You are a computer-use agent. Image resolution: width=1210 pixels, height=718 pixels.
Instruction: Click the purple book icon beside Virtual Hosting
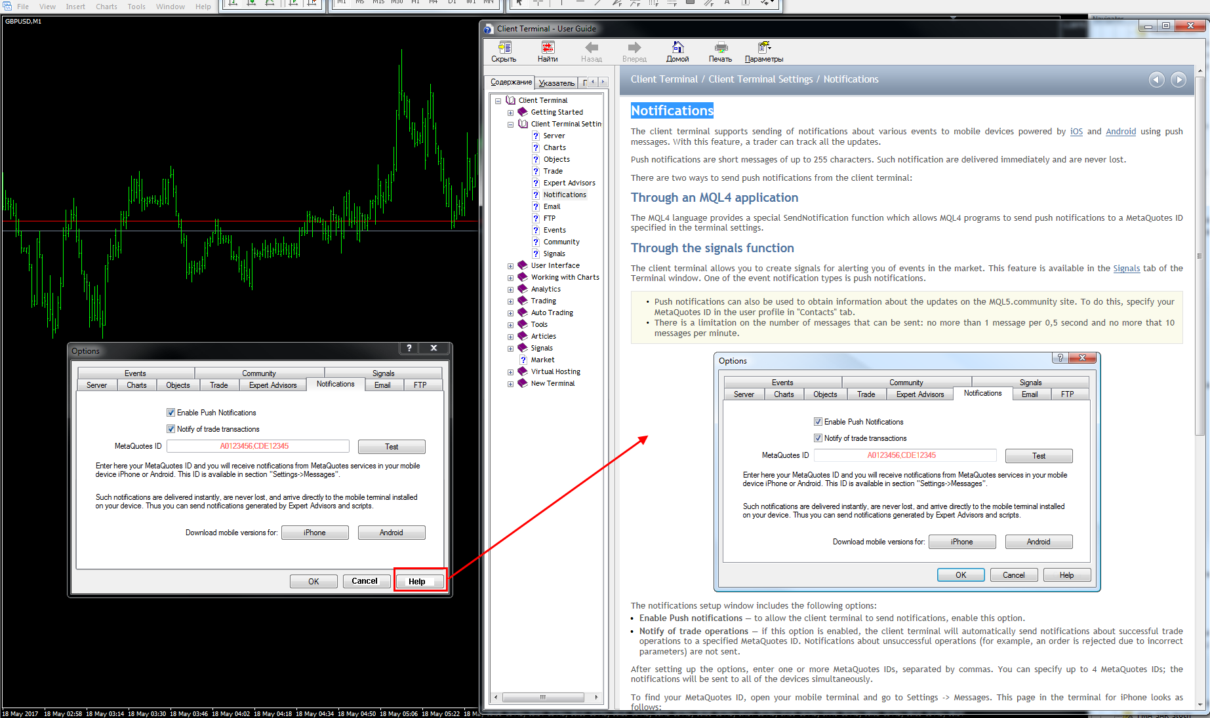(x=523, y=371)
